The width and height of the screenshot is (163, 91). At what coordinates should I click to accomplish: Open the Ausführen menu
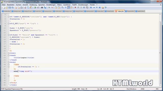pos(67,5)
